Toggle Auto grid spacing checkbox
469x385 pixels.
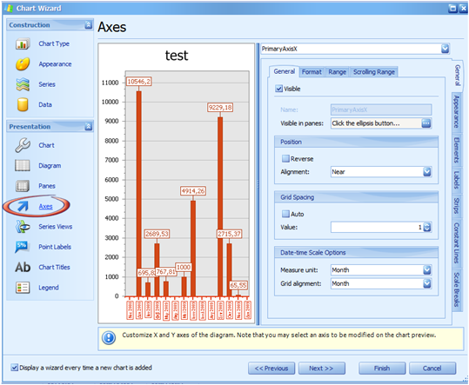[x=285, y=214]
